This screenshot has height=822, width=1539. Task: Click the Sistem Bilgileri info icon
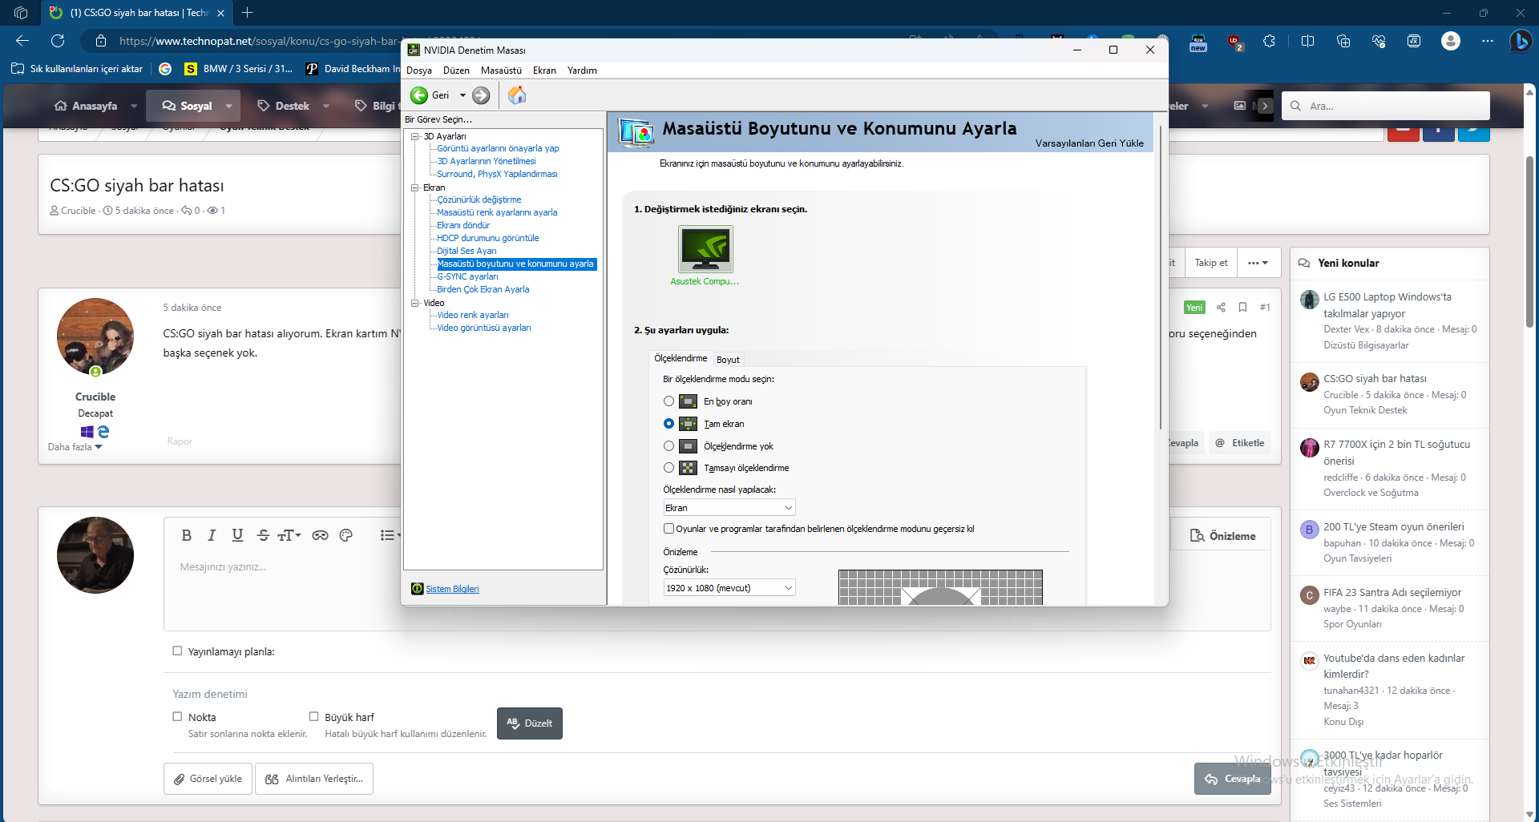(417, 589)
